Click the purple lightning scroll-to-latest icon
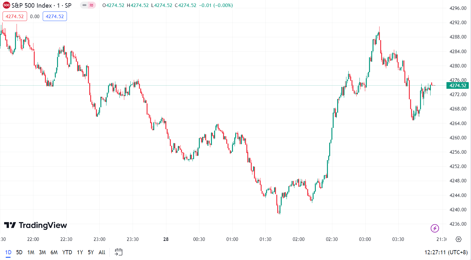 coord(435,228)
